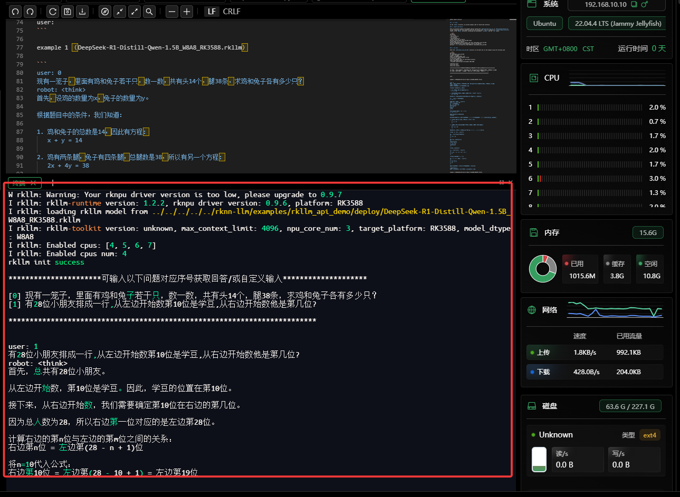Click the key icon beside IP address
Viewport: 680px width, 497px height.
(645, 4)
